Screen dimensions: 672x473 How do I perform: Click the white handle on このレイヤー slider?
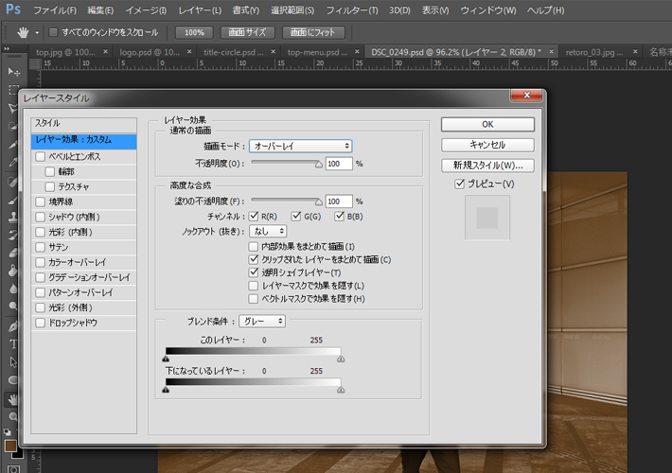click(341, 359)
